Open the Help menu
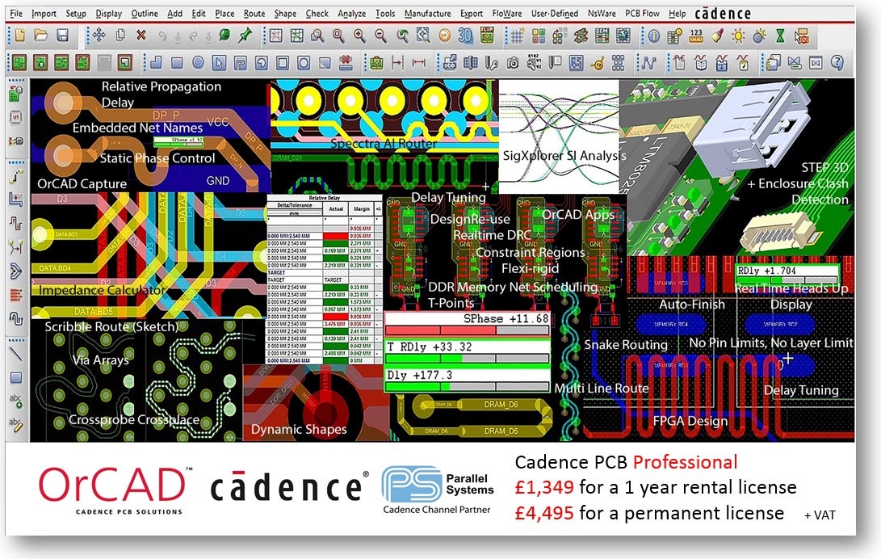 (677, 14)
